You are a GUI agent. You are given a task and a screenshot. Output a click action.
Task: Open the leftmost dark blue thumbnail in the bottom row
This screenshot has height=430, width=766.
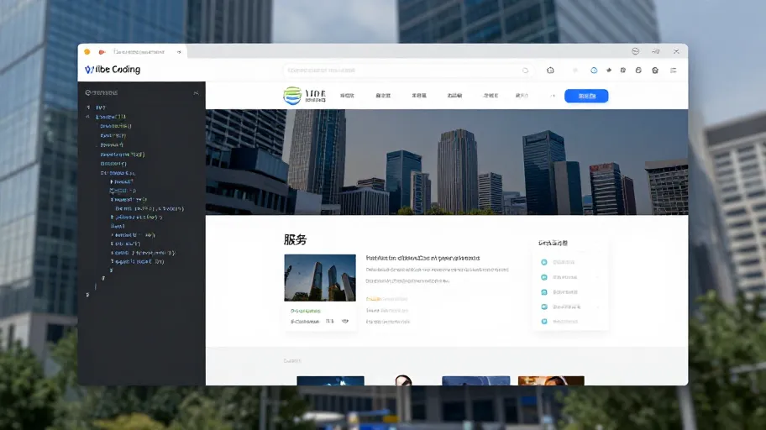[x=330, y=380]
